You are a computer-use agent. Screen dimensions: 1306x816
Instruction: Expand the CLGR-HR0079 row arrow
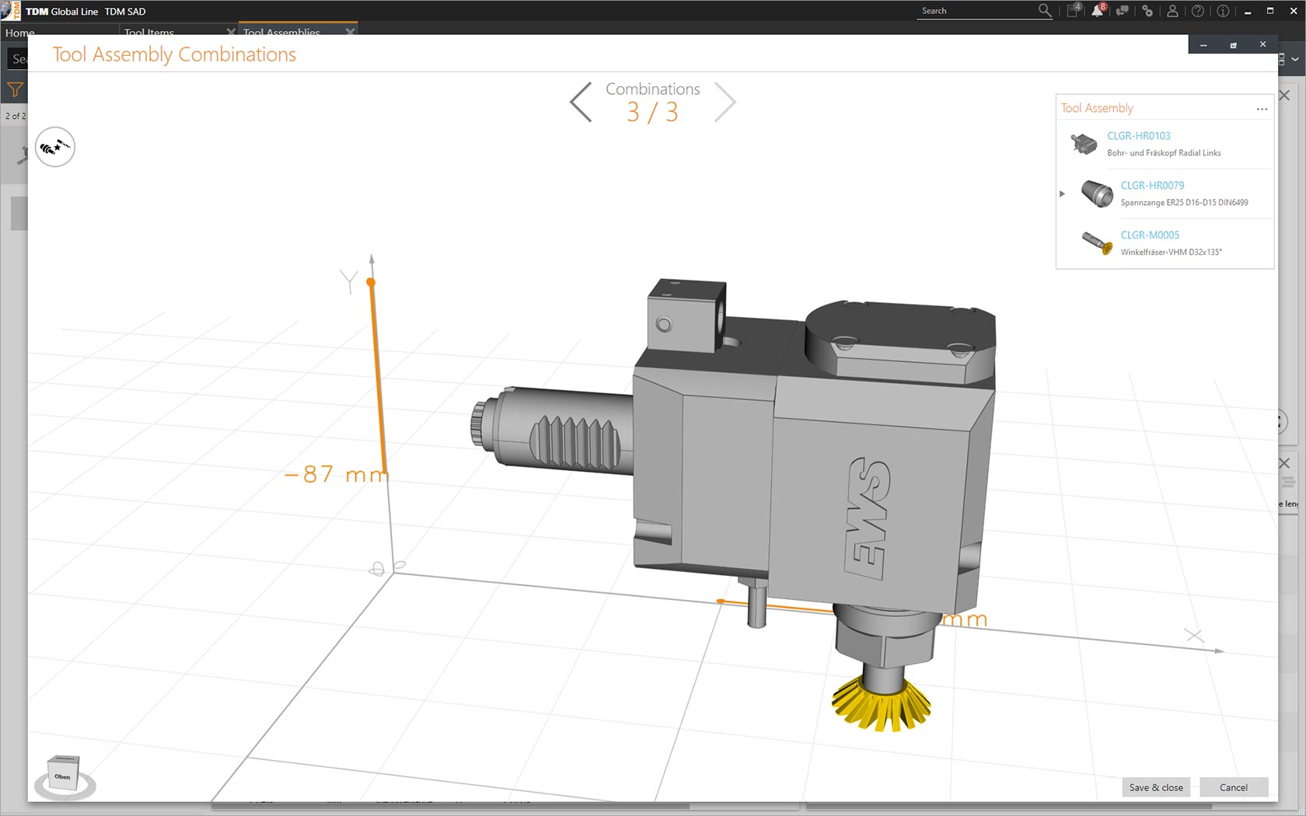coord(1062,194)
